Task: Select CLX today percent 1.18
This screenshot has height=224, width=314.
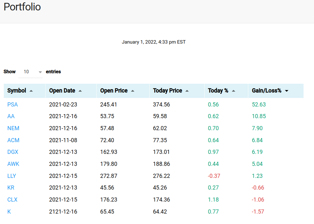Action: point(213,200)
